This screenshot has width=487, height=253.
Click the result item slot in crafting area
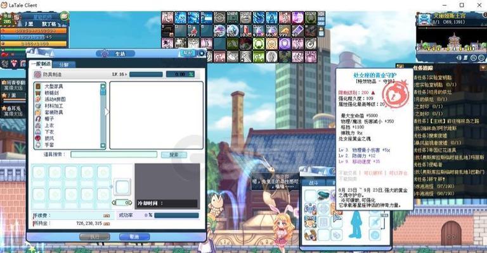click(122, 187)
